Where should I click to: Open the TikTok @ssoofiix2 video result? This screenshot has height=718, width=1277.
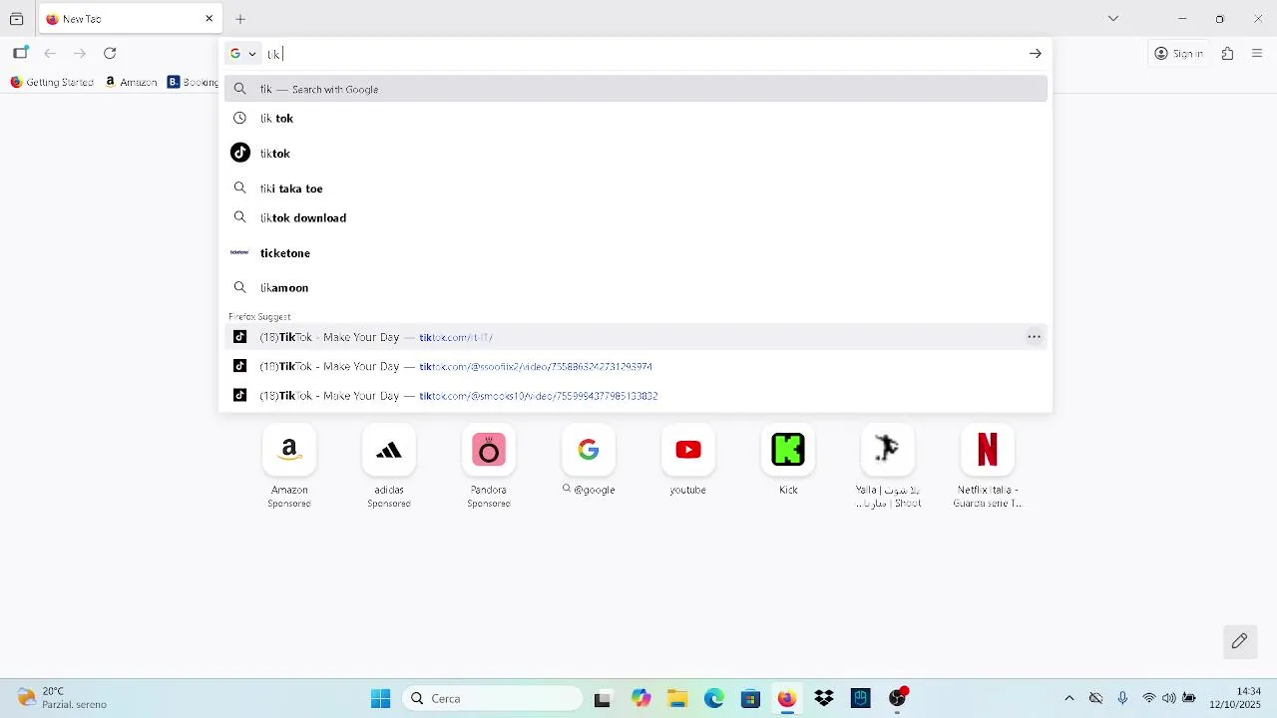coord(636,366)
